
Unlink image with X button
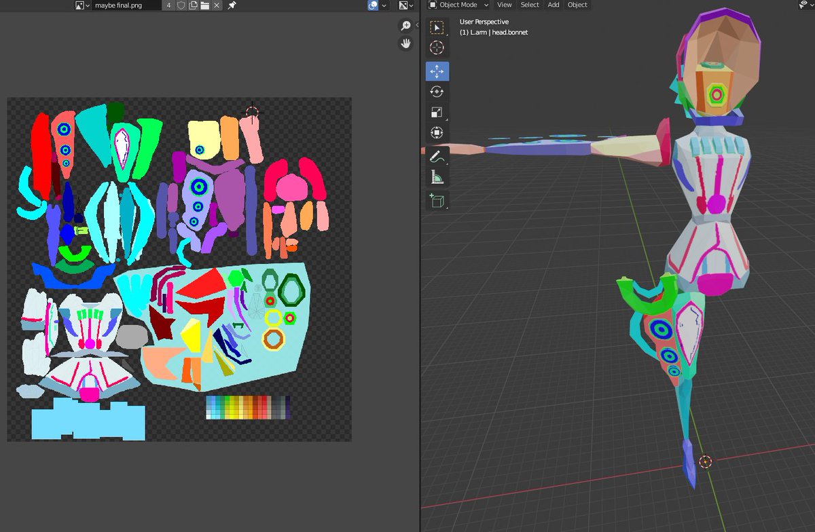coord(217,5)
